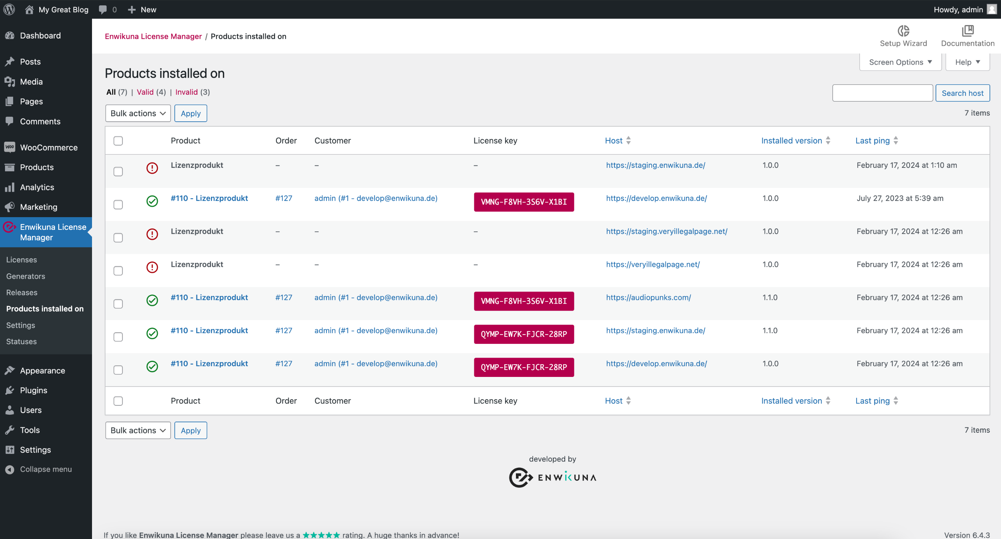Sort by Host in table footer
The image size is (1001, 539).
point(618,401)
